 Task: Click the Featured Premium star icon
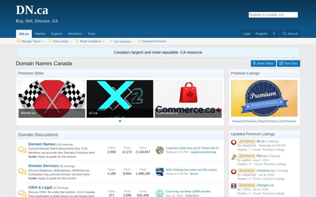tap(139, 41)
